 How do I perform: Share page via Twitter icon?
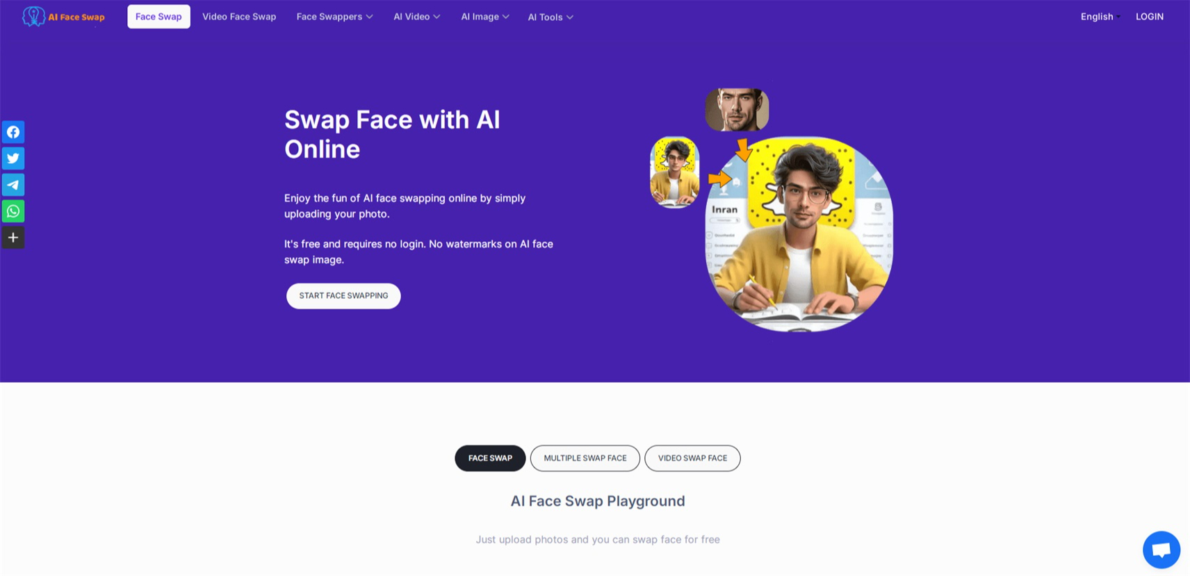point(13,158)
